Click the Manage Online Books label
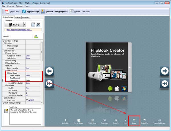The width and height of the screenshot is (171, 131). [82, 11]
